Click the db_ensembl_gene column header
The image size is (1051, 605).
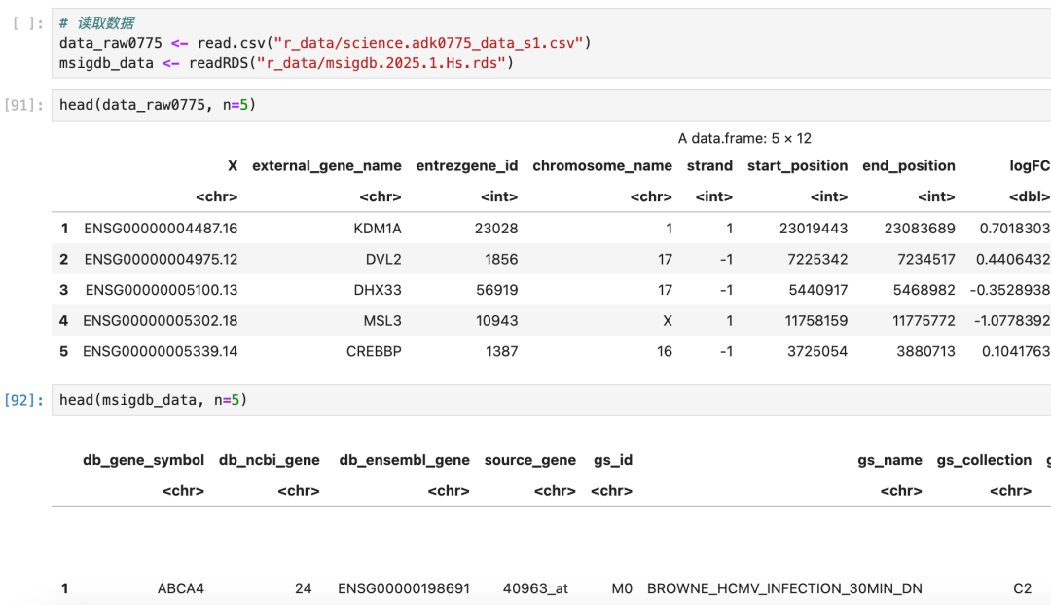(x=404, y=460)
